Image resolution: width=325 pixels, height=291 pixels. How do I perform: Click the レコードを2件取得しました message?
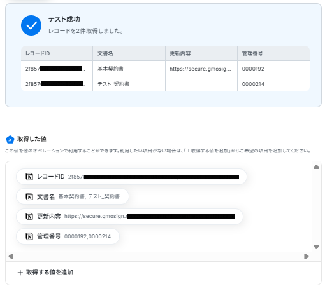pos(86,31)
